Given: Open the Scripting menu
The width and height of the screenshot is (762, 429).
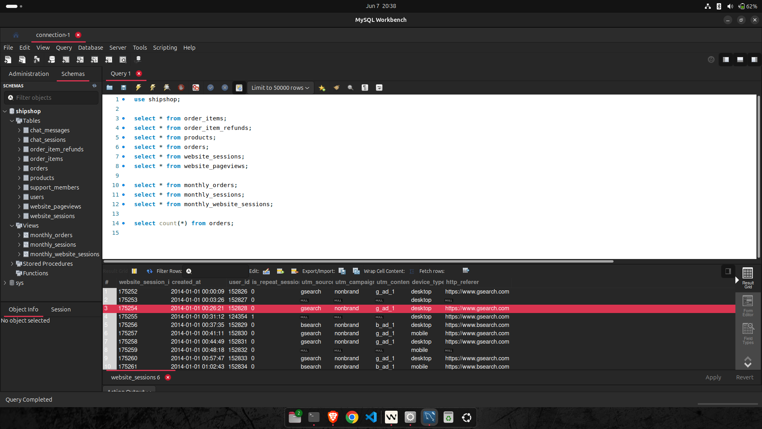Looking at the screenshot, I should (165, 48).
